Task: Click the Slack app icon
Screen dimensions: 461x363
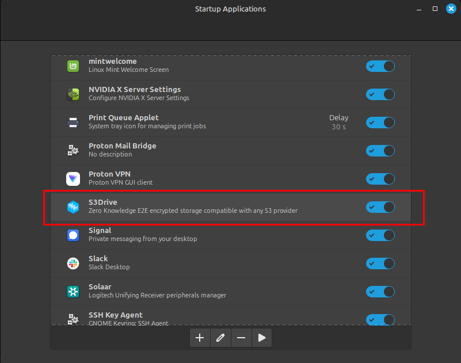Action: 73,263
